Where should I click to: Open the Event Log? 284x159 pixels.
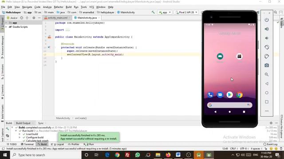coord(270,144)
